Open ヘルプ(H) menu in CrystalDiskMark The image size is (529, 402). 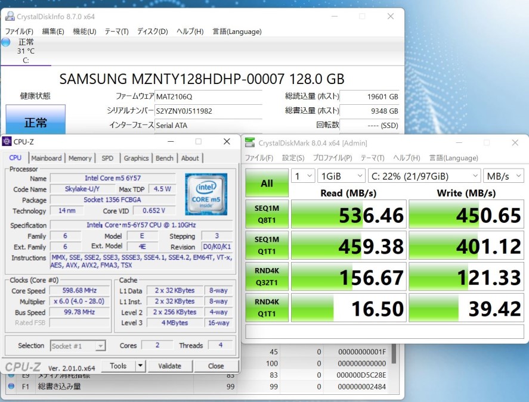tap(407, 158)
